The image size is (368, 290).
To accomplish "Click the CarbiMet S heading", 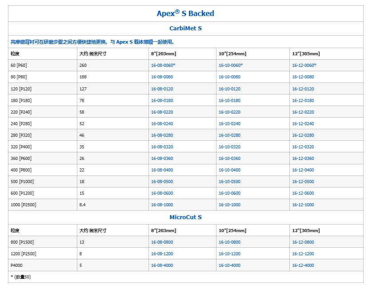I will pyautogui.click(x=185, y=29).
